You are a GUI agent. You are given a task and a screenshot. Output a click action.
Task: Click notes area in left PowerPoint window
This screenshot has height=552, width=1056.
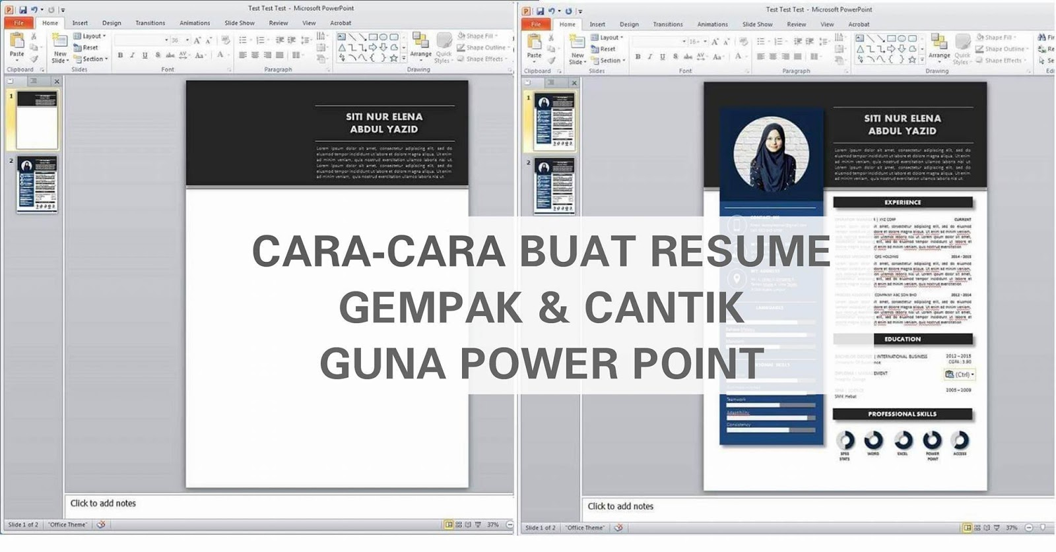[288, 506]
